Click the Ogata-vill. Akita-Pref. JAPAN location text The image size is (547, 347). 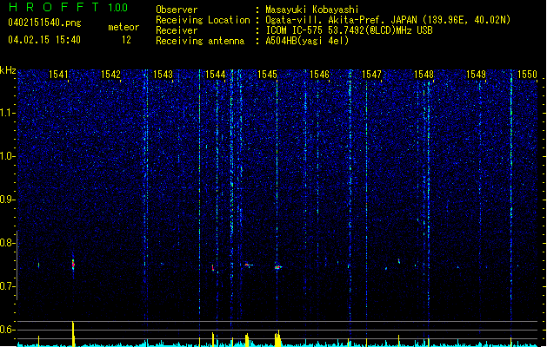pyautogui.click(x=388, y=20)
